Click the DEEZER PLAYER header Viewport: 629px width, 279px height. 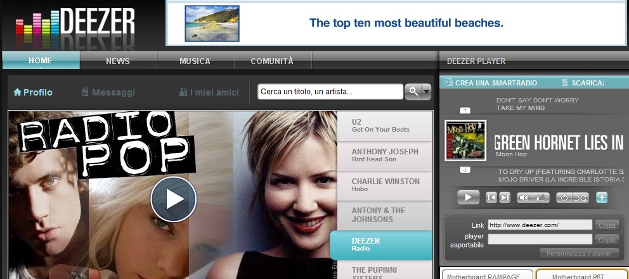(476, 61)
